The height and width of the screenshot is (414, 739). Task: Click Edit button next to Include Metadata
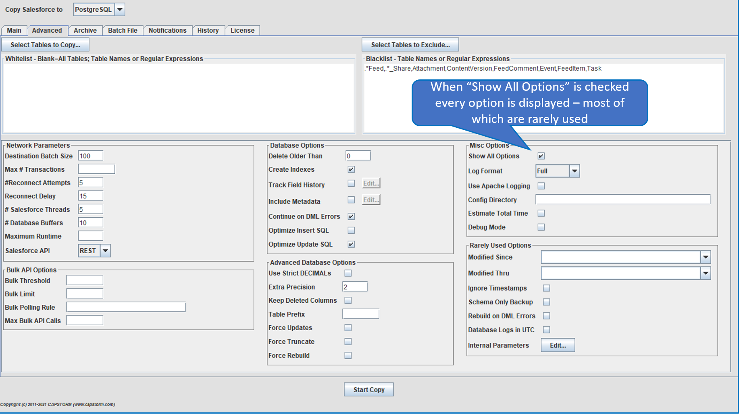pyautogui.click(x=371, y=200)
